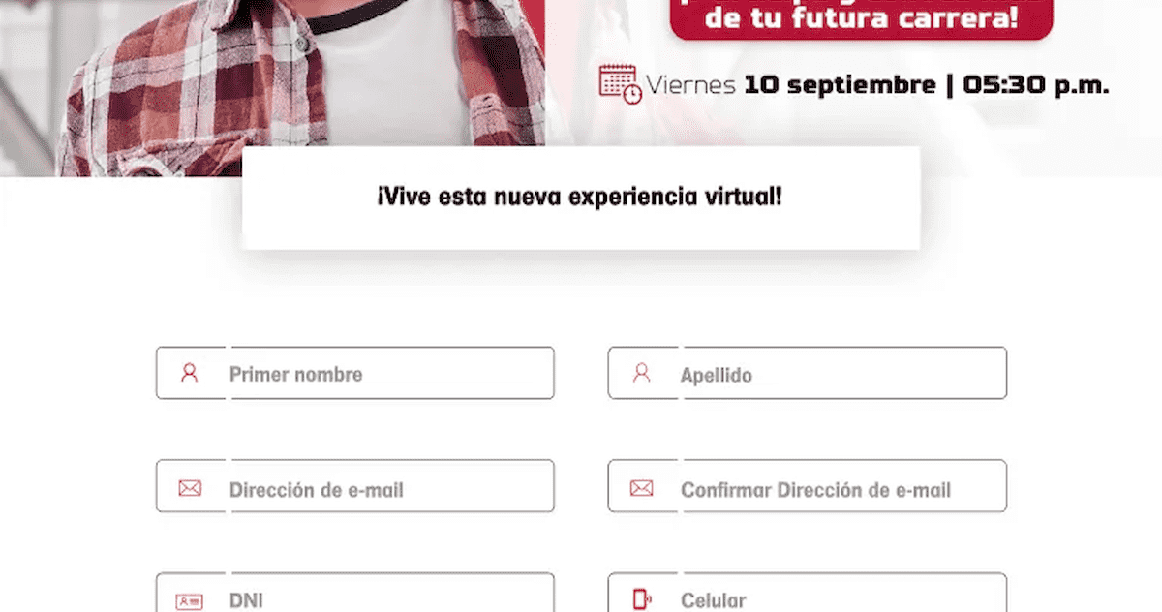Viewport: 1162px width, 612px height.
Task: Click the envelope icon in Confirmar Dirección field
Action: point(641,489)
